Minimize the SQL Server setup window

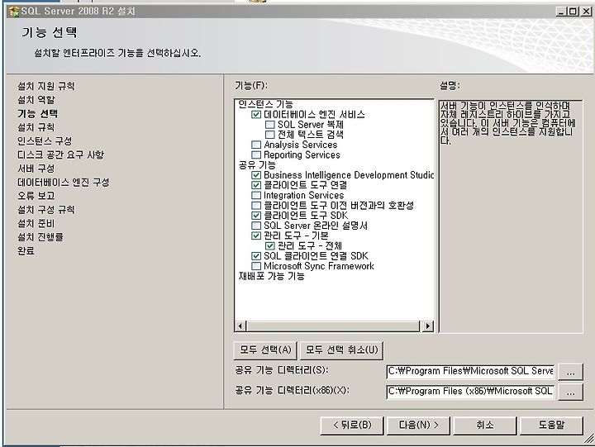[561, 12]
